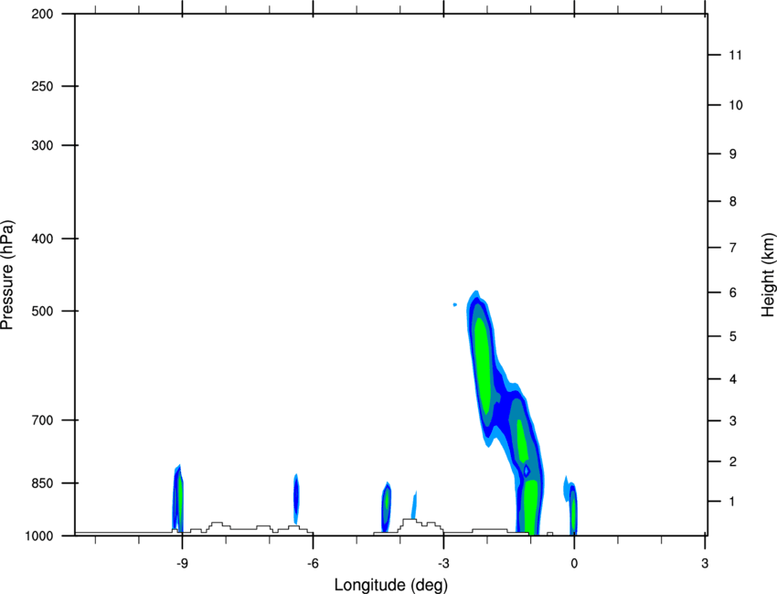Screen dimensions: 777x594
Task: Select the 700 pressure tick label
Action: click(x=42, y=420)
